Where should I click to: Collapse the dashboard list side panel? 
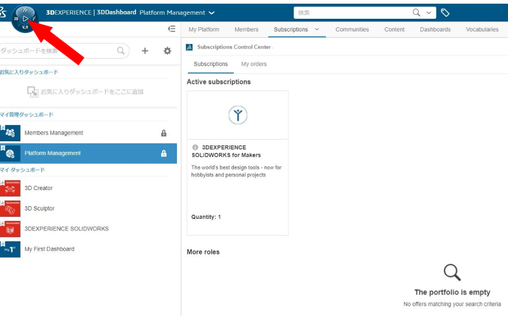[x=172, y=29]
